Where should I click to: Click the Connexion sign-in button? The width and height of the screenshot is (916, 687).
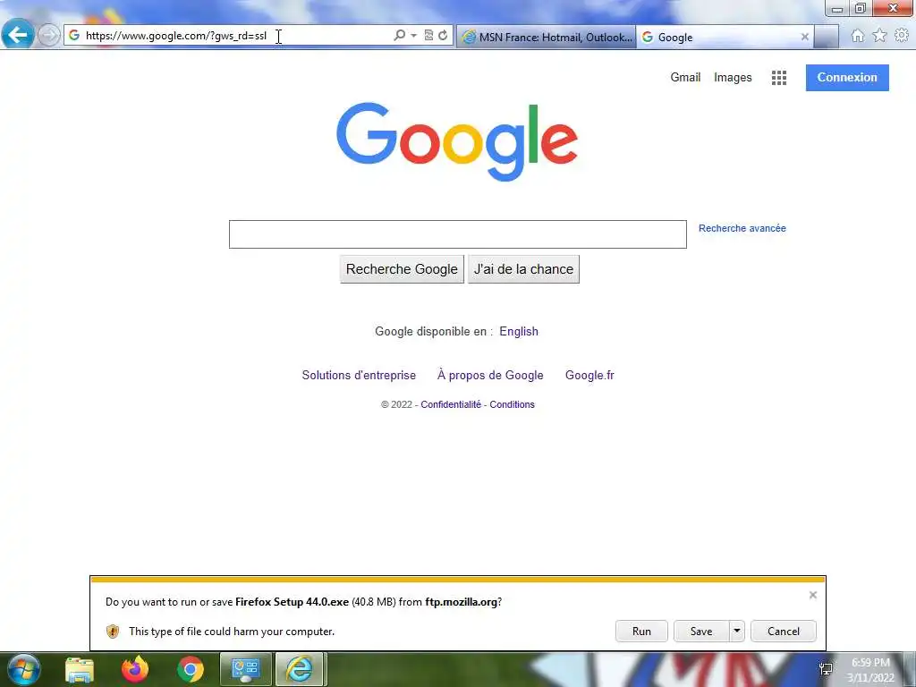click(847, 78)
